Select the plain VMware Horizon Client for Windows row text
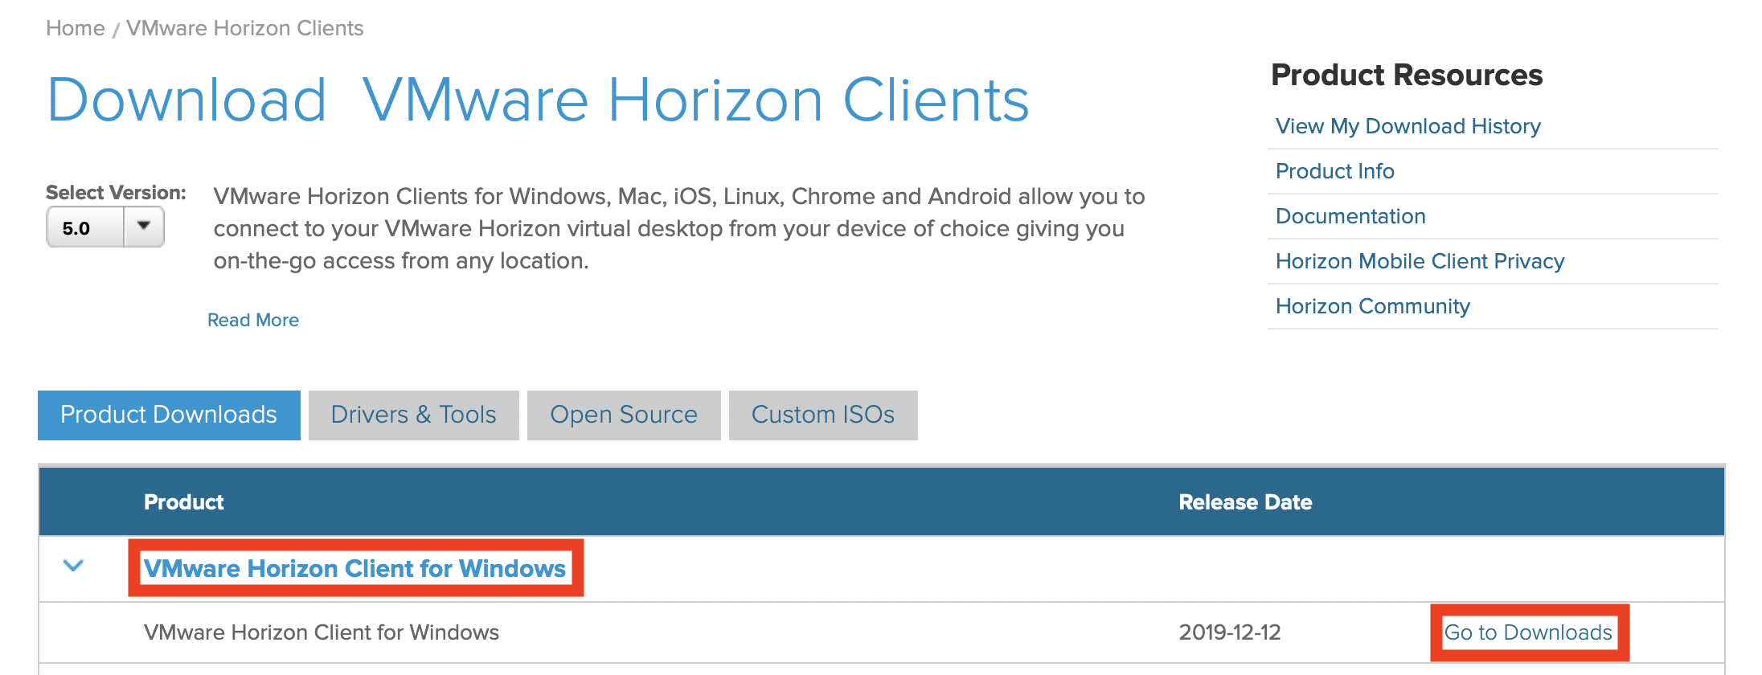Viewport: 1762px width, 675px height. coord(322,632)
